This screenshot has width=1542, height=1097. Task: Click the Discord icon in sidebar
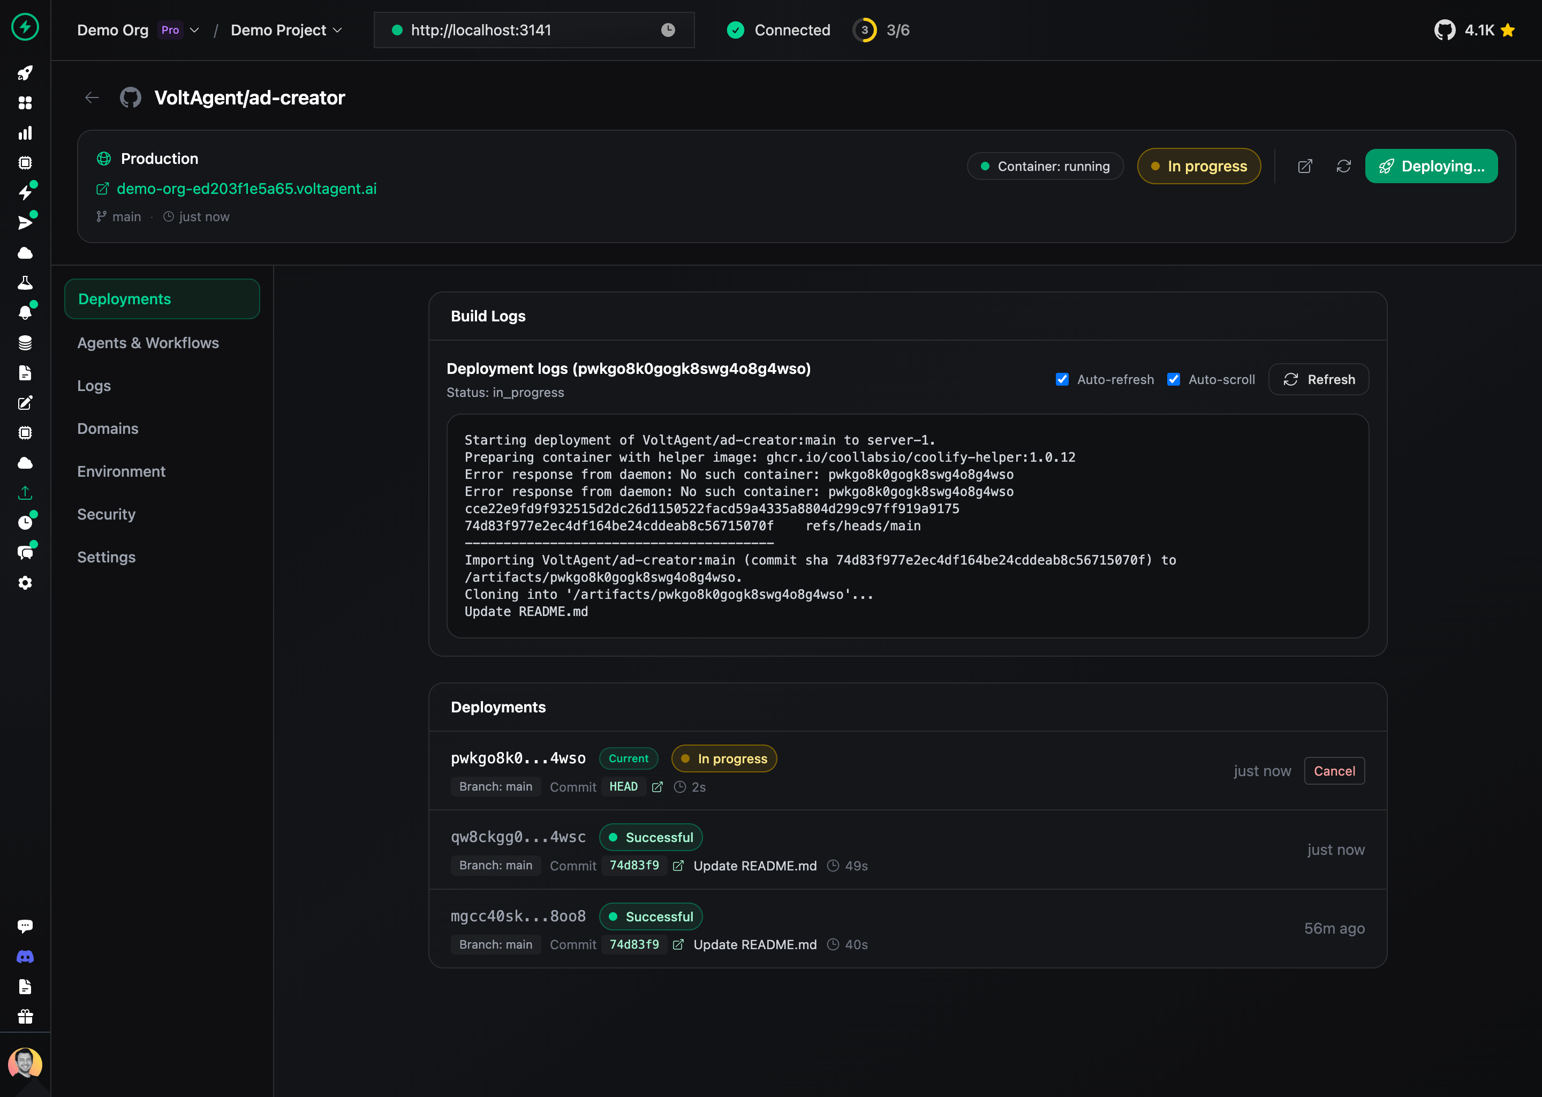point(25,957)
